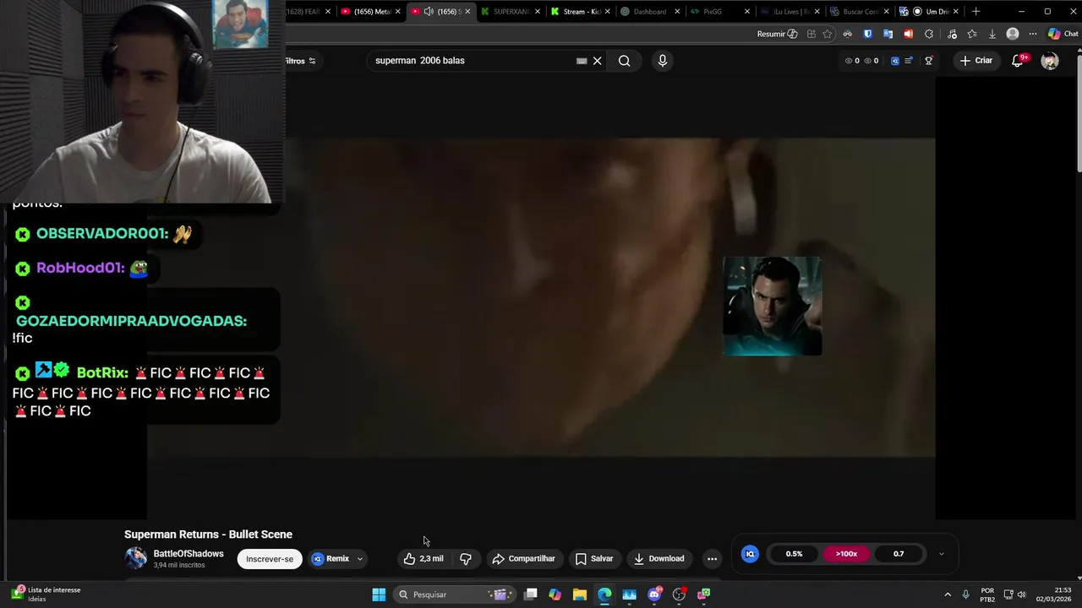1082x608 pixels.
Task: Open the more actions ellipsis menu
Action: tap(712, 558)
